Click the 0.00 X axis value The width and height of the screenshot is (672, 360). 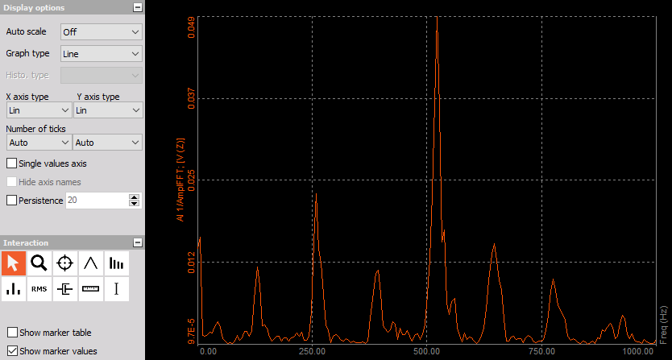pos(208,351)
